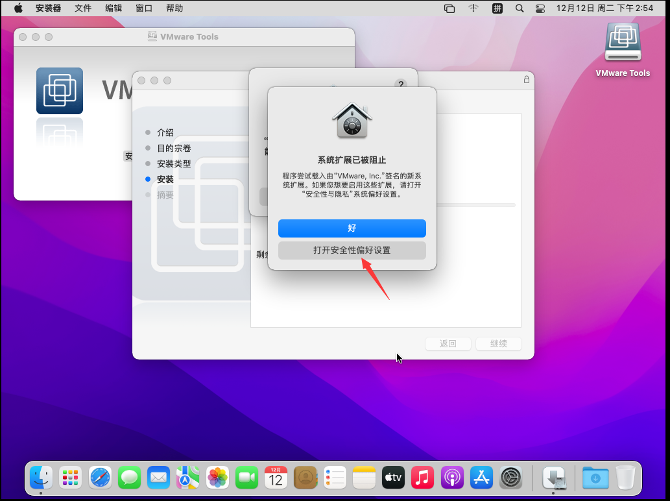Screen dimensions: 670x501
Task: Open Messages from the Dock
Action: point(129,477)
